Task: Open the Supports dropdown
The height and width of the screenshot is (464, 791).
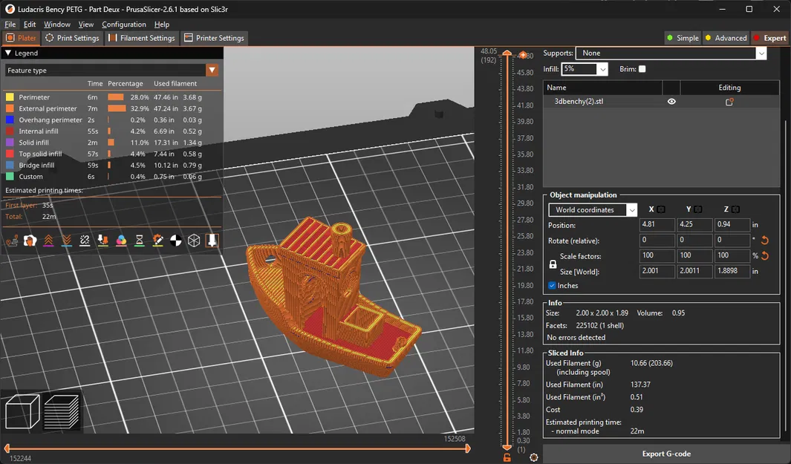Action: pyautogui.click(x=762, y=53)
